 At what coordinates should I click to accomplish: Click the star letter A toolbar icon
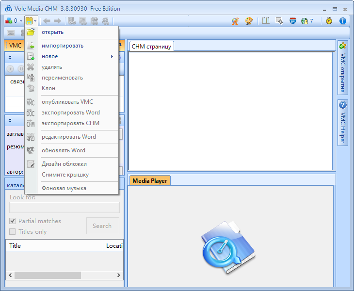(x=235, y=21)
